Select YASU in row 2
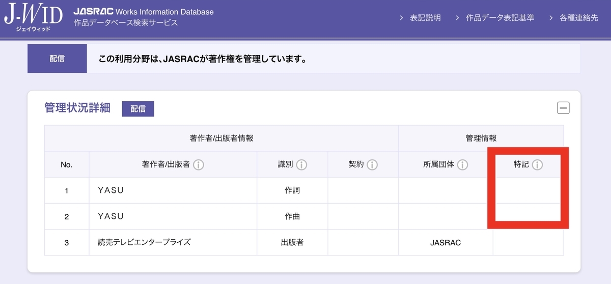Viewport: 611px width, 284px height. [110, 216]
